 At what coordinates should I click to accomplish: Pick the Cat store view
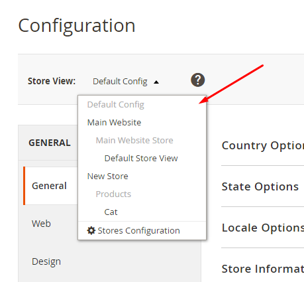pos(111,212)
